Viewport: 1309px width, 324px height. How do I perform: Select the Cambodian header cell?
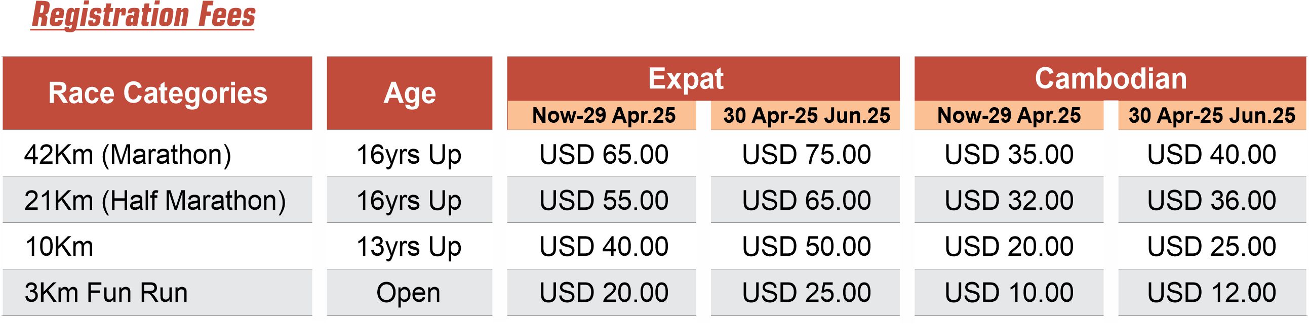pyautogui.click(x=1110, y=78)
